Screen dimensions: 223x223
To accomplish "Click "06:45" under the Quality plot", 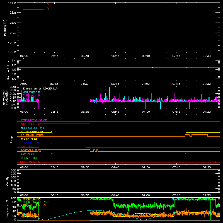I will pyautogui.click(x=115, y=195).
